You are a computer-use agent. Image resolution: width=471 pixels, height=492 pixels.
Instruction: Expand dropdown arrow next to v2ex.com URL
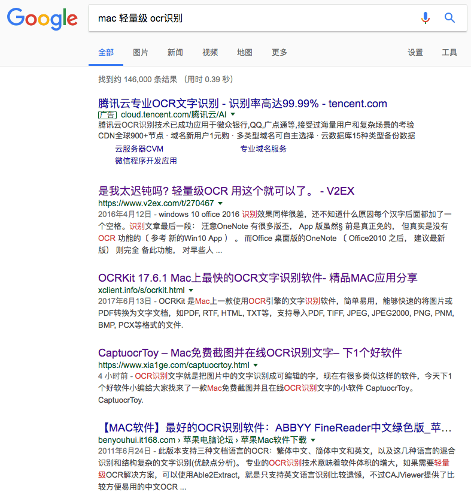pos(220,203)
